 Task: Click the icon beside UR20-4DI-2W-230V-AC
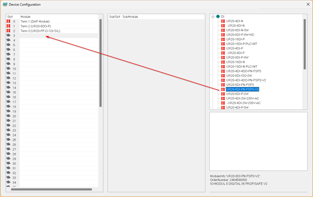coord(223,98)
